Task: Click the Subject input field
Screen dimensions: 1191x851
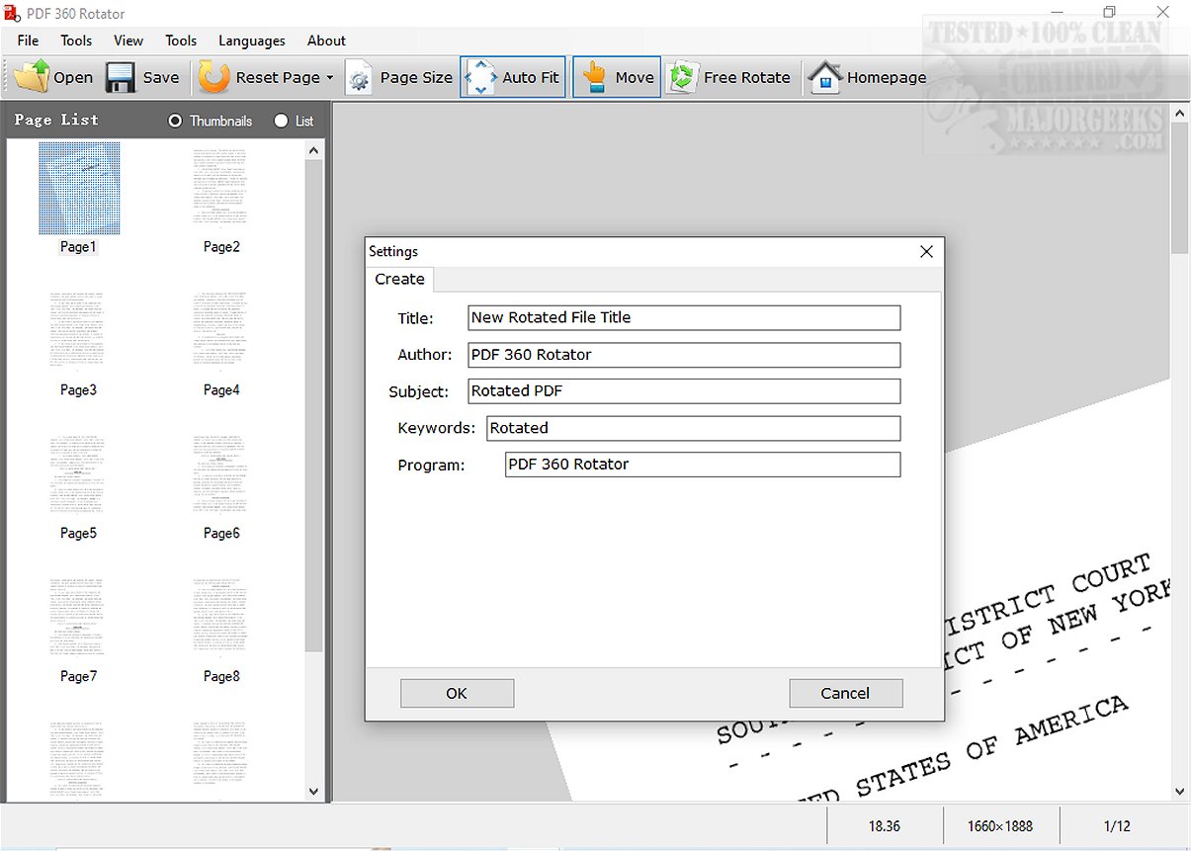Action: (684, 390)
